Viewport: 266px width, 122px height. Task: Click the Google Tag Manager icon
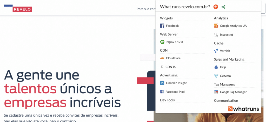pyautogui.click(x=216, y=92)
